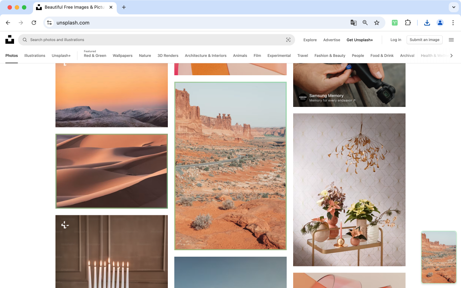Open the Experimental category
Screen dimensions: 461x288
coord(279,56)
